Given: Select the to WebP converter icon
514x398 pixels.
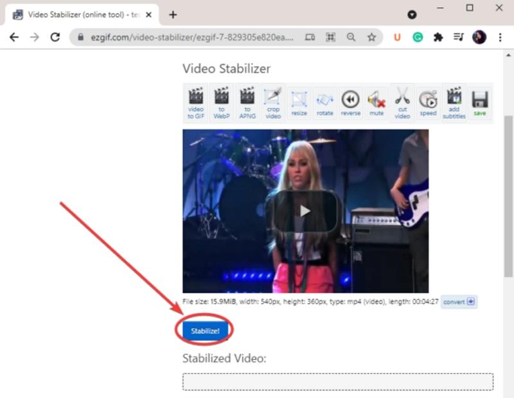Looking at the screenshot, I should pyautogui.click(x=221, y=103).
